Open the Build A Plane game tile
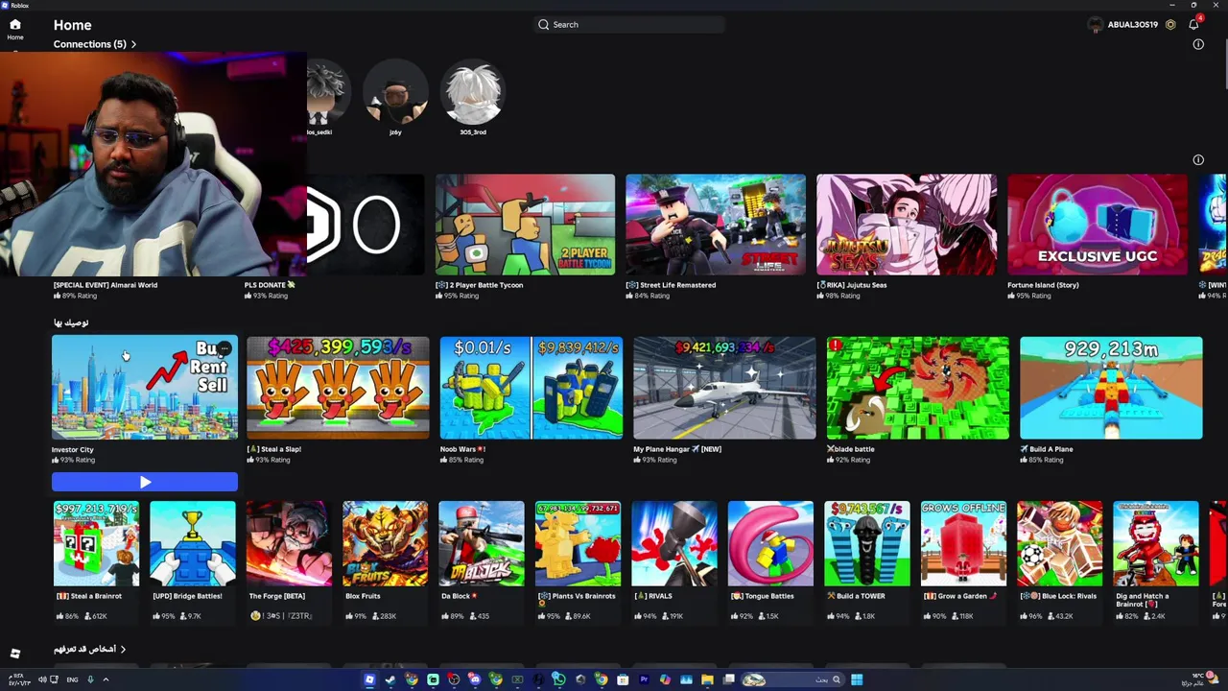Screen dimensions: 1228x691 coord(1111,388)
